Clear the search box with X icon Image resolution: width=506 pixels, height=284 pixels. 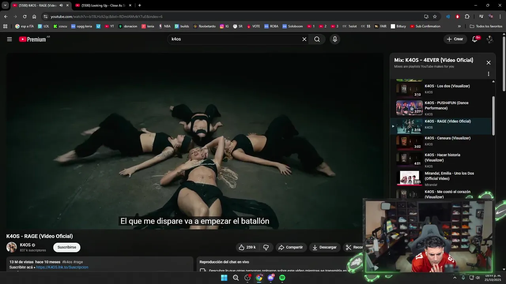(x=304, y=39)
